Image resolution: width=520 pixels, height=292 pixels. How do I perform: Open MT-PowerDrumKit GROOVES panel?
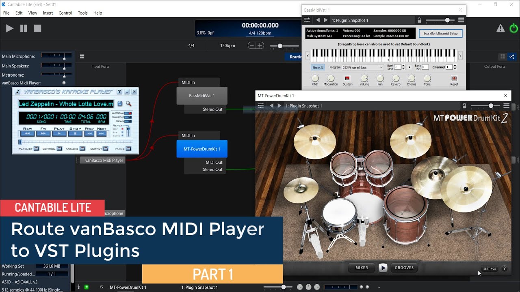tap(404, 268)
